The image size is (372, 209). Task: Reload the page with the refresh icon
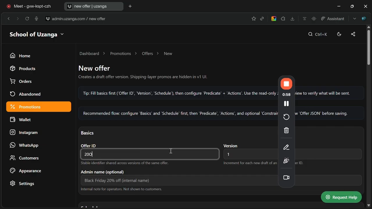[x=27, y=19]
